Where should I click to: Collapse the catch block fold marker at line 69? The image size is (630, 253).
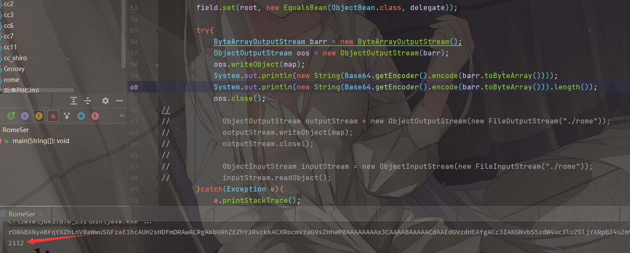[x=157, y=189]
